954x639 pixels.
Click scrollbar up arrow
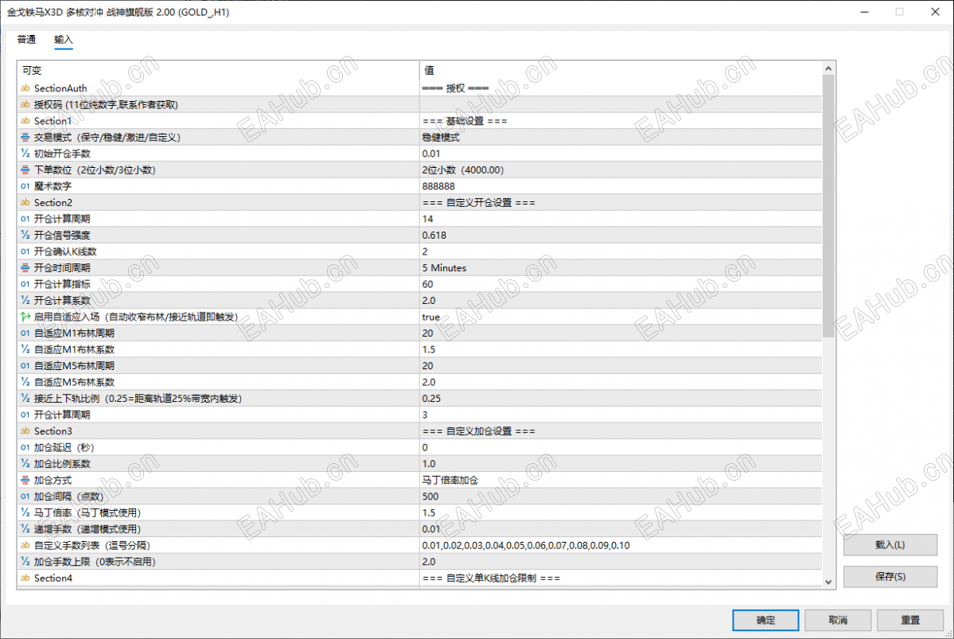pyautogui.click(x=828, y=68)
